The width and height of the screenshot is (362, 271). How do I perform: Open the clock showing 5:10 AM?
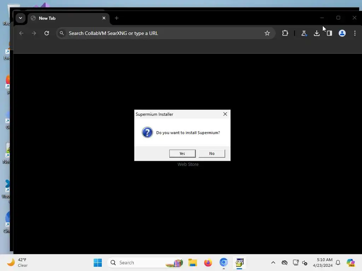coord(322,263)
